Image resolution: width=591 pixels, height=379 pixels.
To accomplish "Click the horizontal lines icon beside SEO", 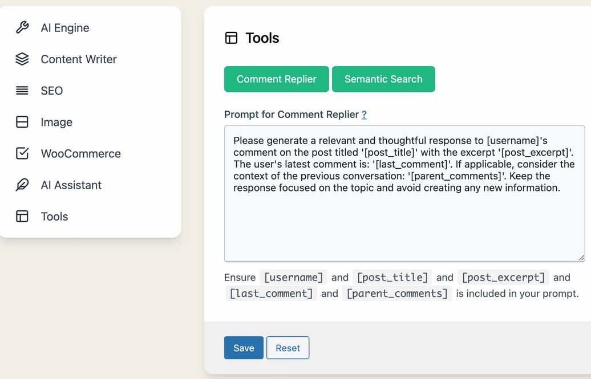I will click(22, 91).
